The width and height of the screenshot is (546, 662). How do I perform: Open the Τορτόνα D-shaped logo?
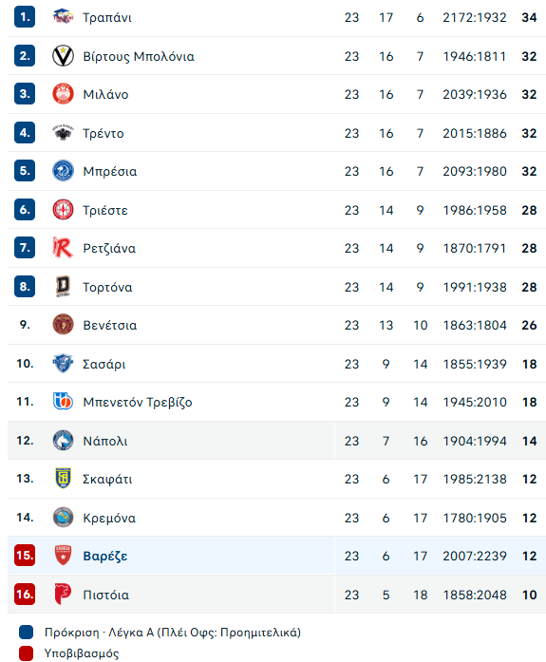coord(63,287)
